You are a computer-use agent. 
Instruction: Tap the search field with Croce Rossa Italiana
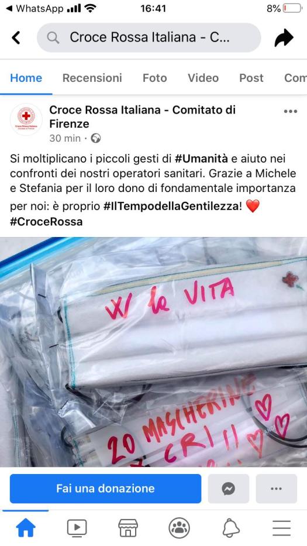click(149, 37)
